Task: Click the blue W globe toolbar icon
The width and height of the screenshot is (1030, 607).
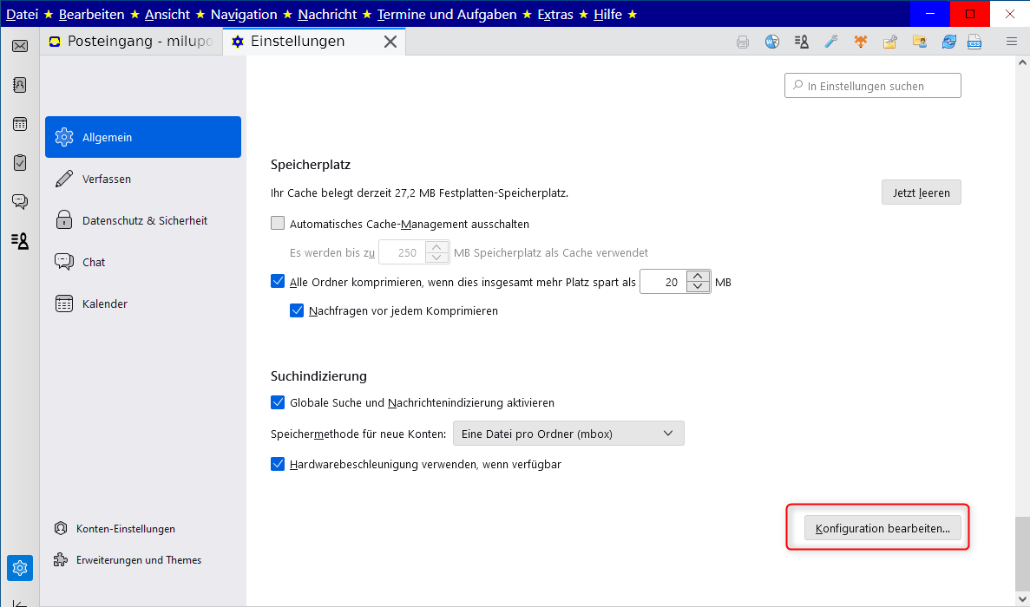Action: pyautogui.click(x=771, y=42)
